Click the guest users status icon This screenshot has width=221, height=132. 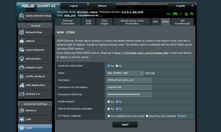181,14
